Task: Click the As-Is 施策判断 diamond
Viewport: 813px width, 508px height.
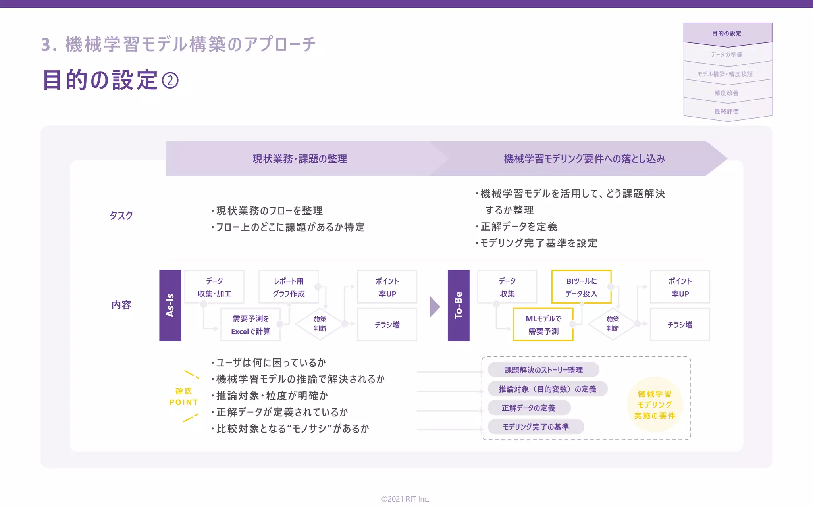Action: (x=320, y=324)
